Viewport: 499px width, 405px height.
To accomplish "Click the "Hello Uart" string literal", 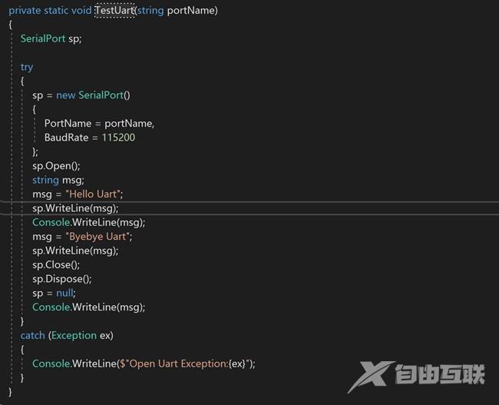I will pyautogui.click(x=94, y=194).
